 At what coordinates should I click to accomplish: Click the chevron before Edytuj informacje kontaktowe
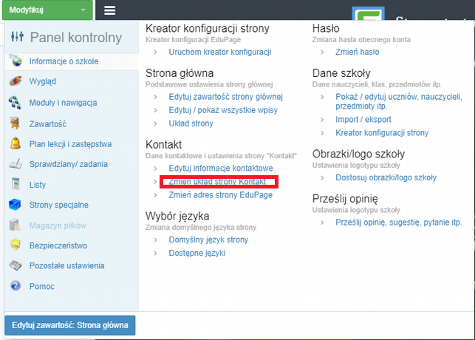(x=155, y=169)
